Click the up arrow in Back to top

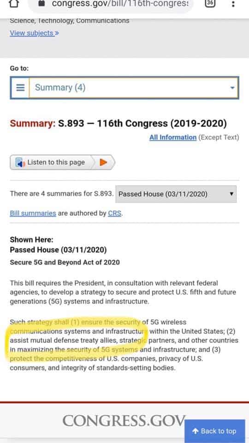pyautogui.click(x=196, y=431)
